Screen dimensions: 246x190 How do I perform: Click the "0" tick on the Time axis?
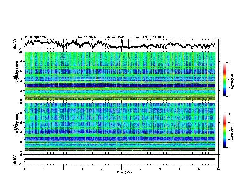pyautogui.click(x=25, y=170)
